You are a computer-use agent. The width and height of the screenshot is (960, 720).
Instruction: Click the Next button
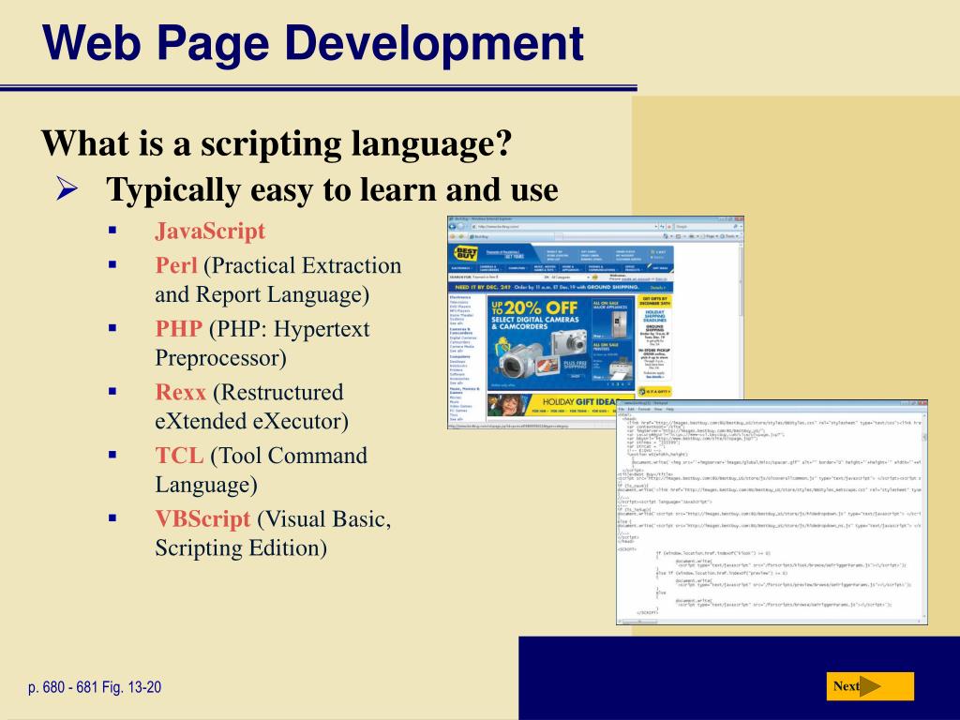[x=870, y=685]
